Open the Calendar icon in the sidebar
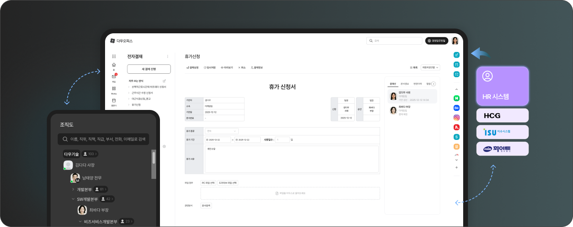573x227 pixels. [114, 101]
